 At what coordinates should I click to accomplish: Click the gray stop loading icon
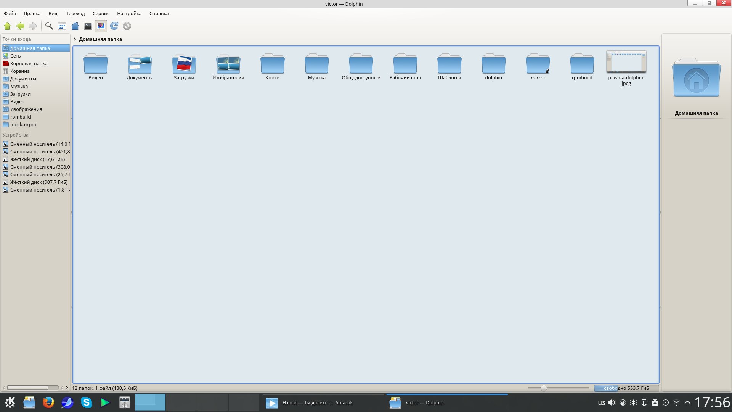(x=127, y=26)
